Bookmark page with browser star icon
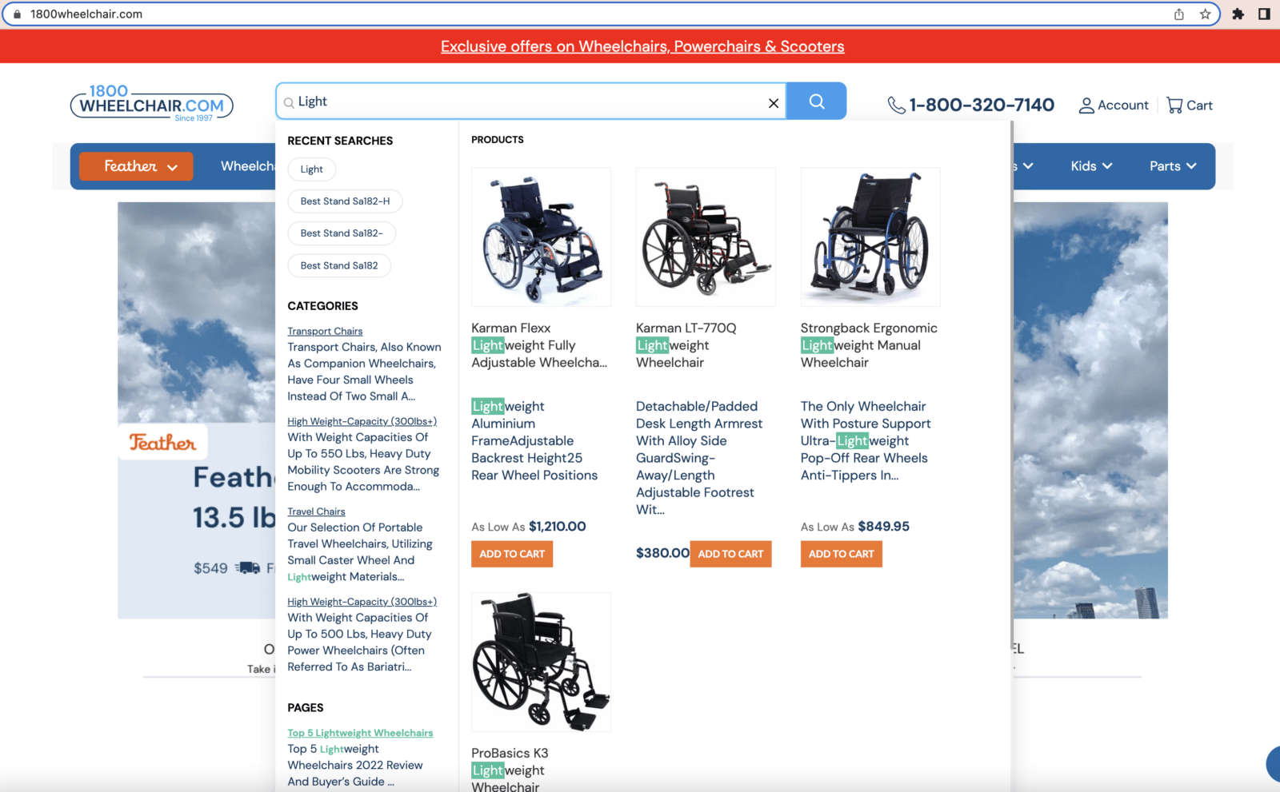1280x792 pixels. (x=1205, y=14)
